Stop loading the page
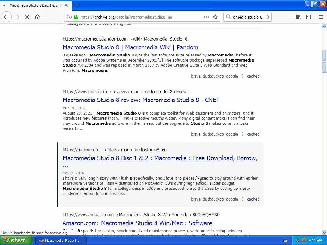 pyautogui.click(x=27, y=17)
